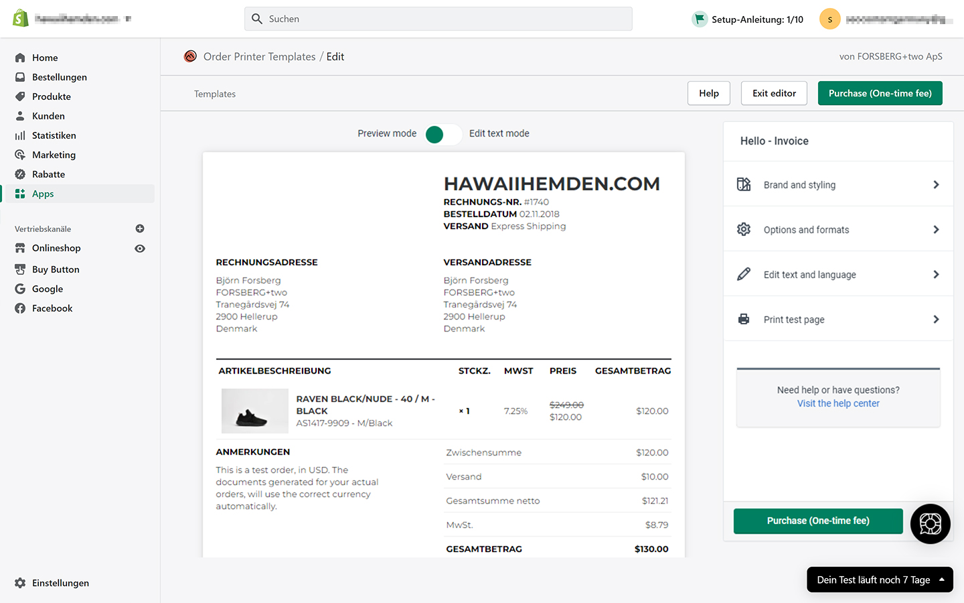Click the Google G icon
The width and height of the screenshot is (964, 603).
click(20, 289)
